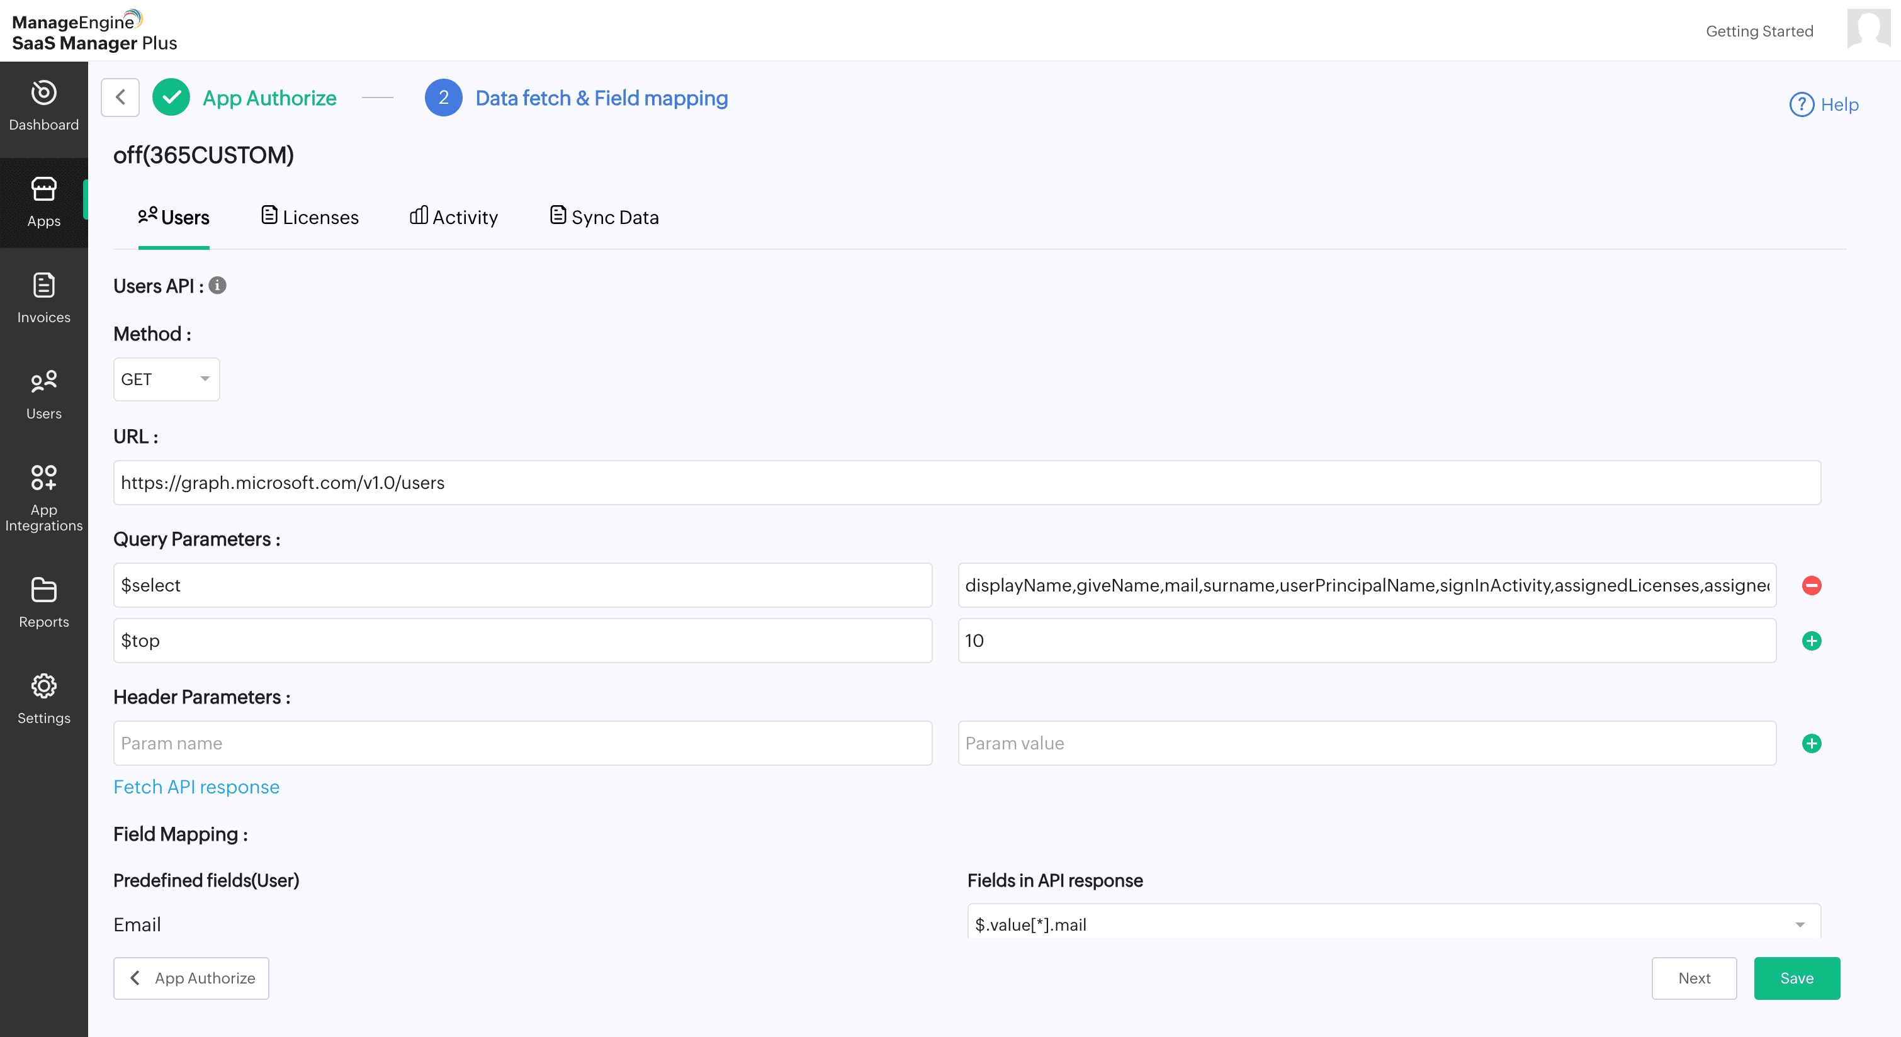Add a header parameter with plus icon
The image size is (1901, 1037).
pyautogui.click(x=1811, y=743)
